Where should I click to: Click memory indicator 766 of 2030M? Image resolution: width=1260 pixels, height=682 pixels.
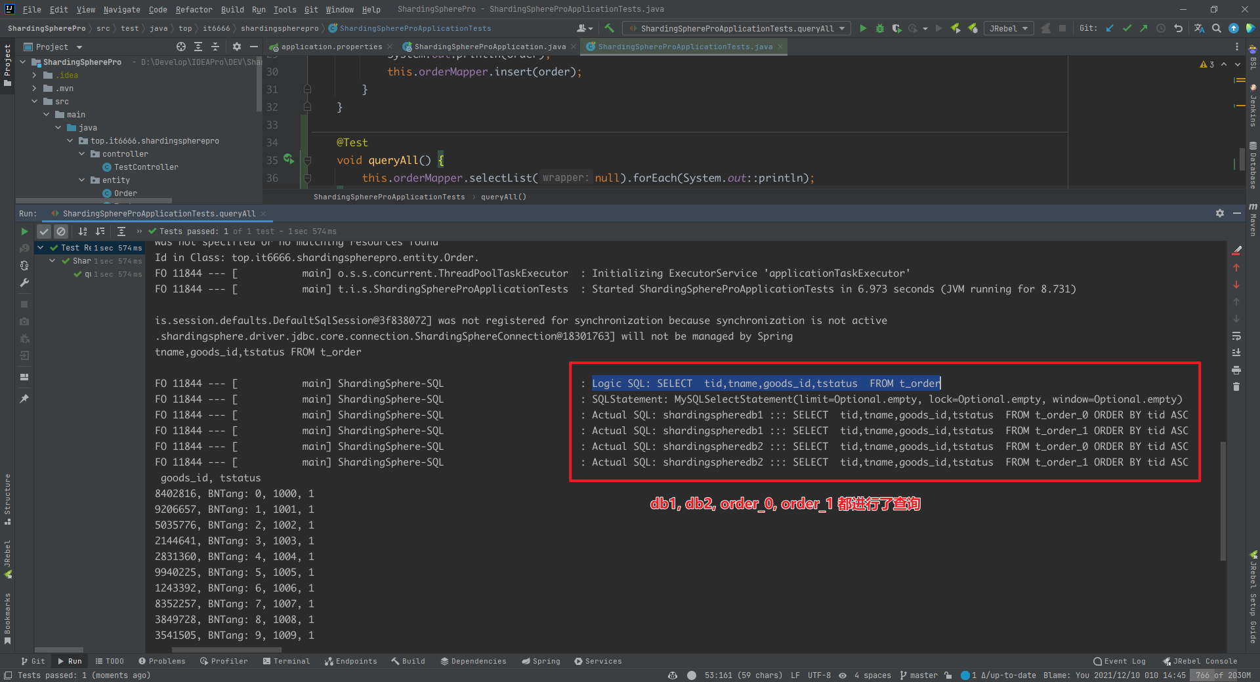coord(1223,675)
